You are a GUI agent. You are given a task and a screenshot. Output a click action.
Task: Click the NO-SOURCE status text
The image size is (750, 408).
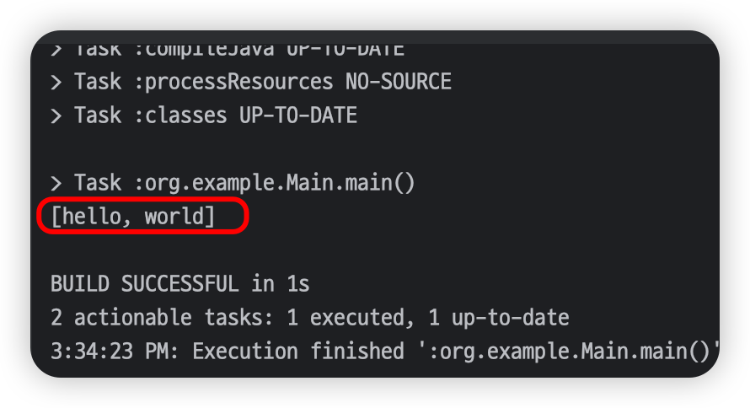click(x=398, y=82)
